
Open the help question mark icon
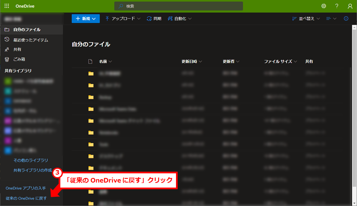coord(337,6)
